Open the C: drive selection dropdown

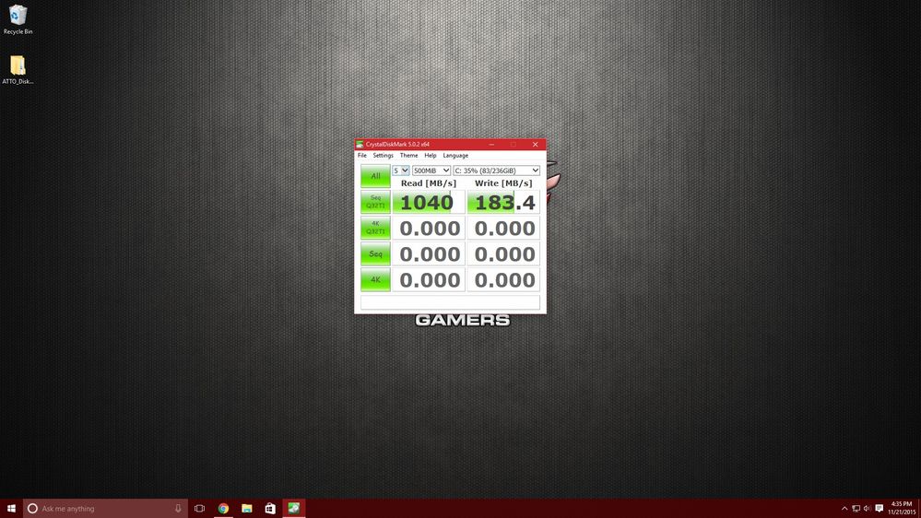(x=496, y=171)
